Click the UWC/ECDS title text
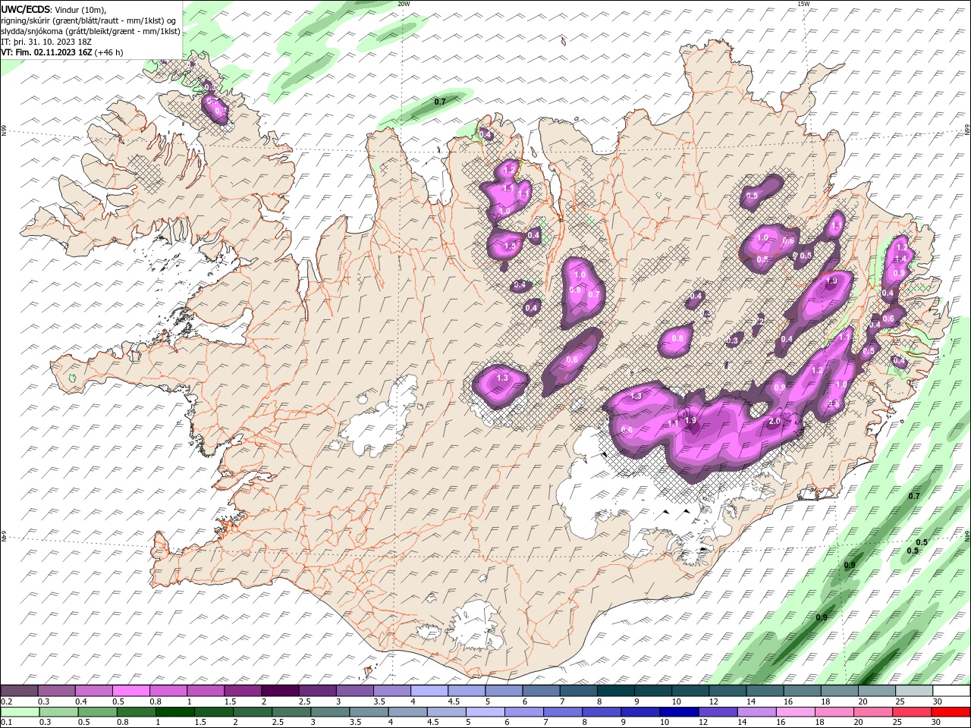This screenshot has height=728, width=971. coord(25,9)
